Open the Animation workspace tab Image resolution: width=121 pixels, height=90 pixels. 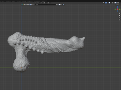19,1
